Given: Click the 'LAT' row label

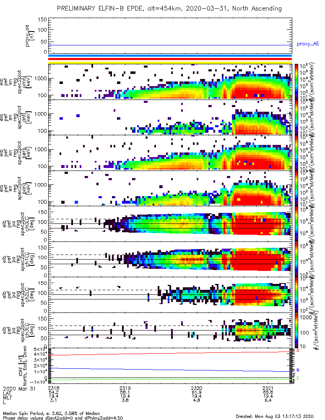Looking at the screenshot, I should pos(7,393).
